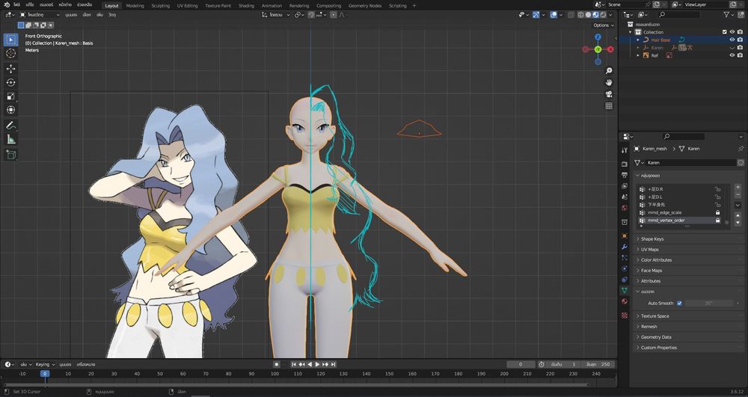Switch to the Sculpting workspace tab
Screen dimensions: 748x397
(160, 5)
